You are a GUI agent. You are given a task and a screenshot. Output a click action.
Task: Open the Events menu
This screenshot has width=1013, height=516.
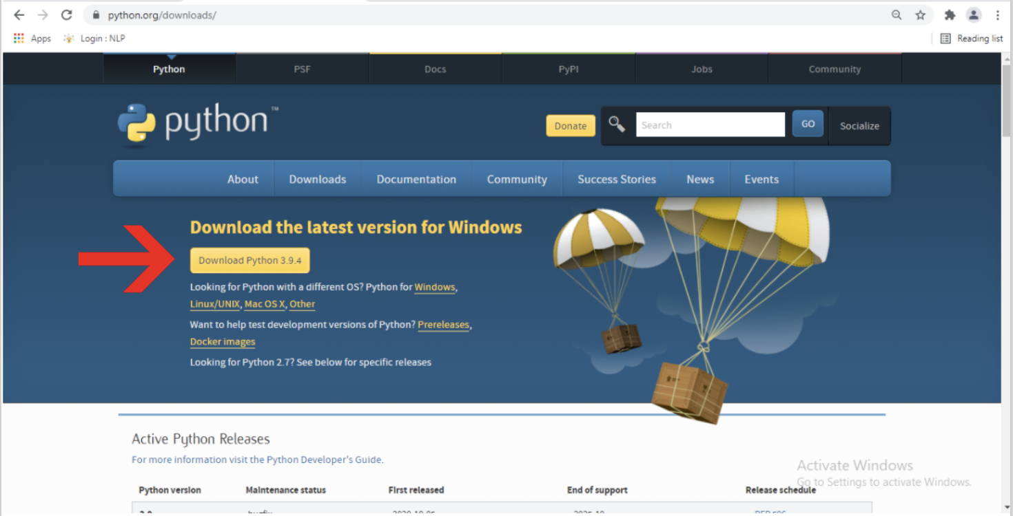761,179
